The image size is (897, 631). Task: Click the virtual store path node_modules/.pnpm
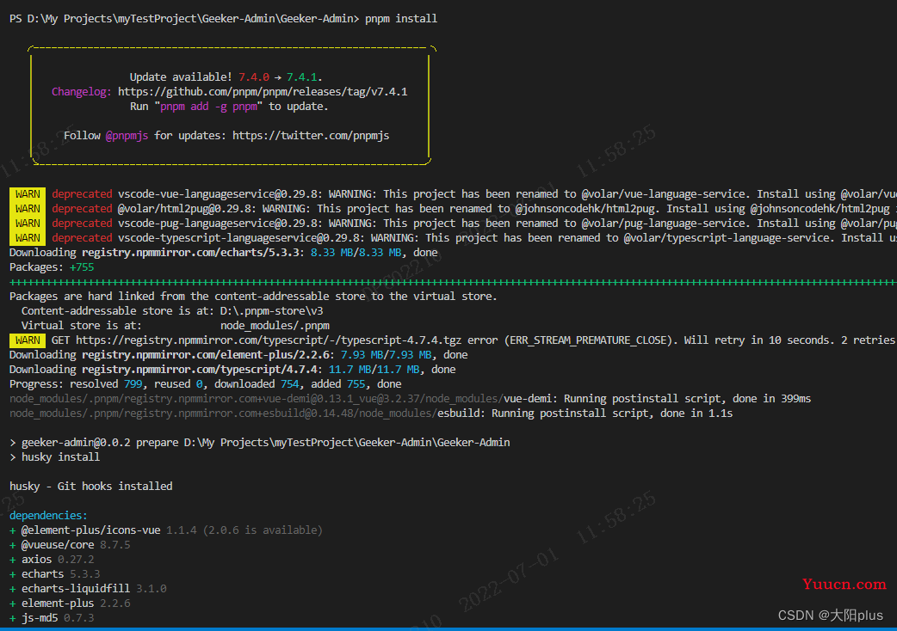tap(275, 326)
